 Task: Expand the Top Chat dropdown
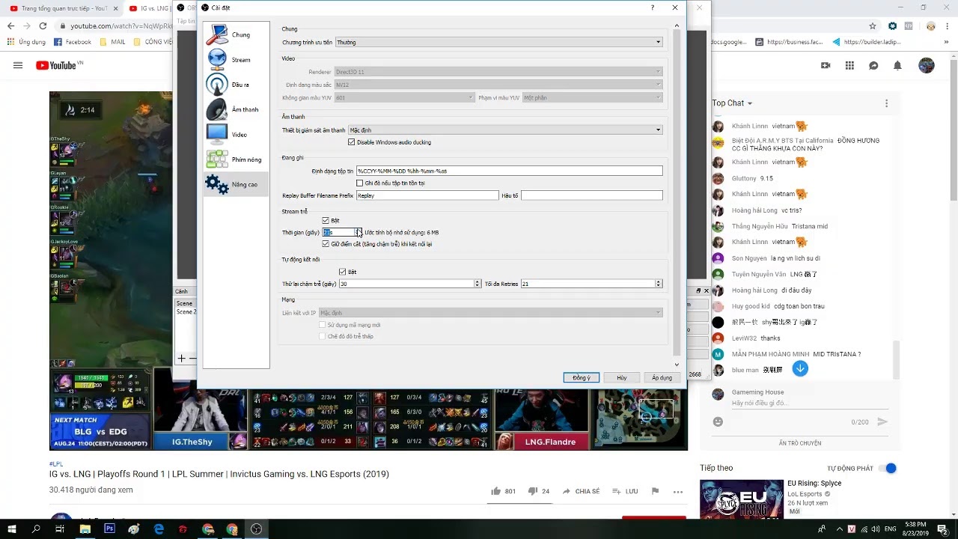tap(732, 103)
